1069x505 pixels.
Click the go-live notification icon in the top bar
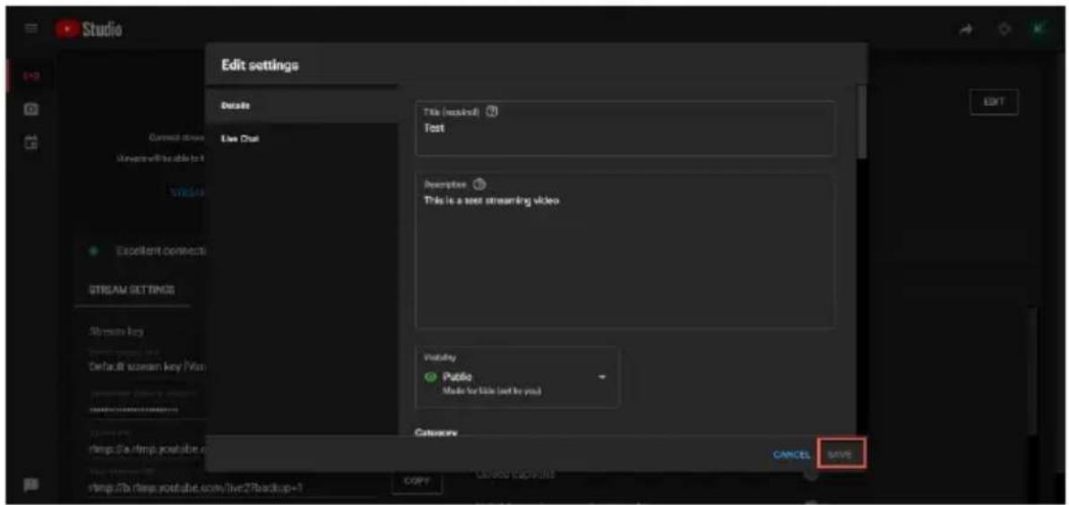tap(1004, 30)
